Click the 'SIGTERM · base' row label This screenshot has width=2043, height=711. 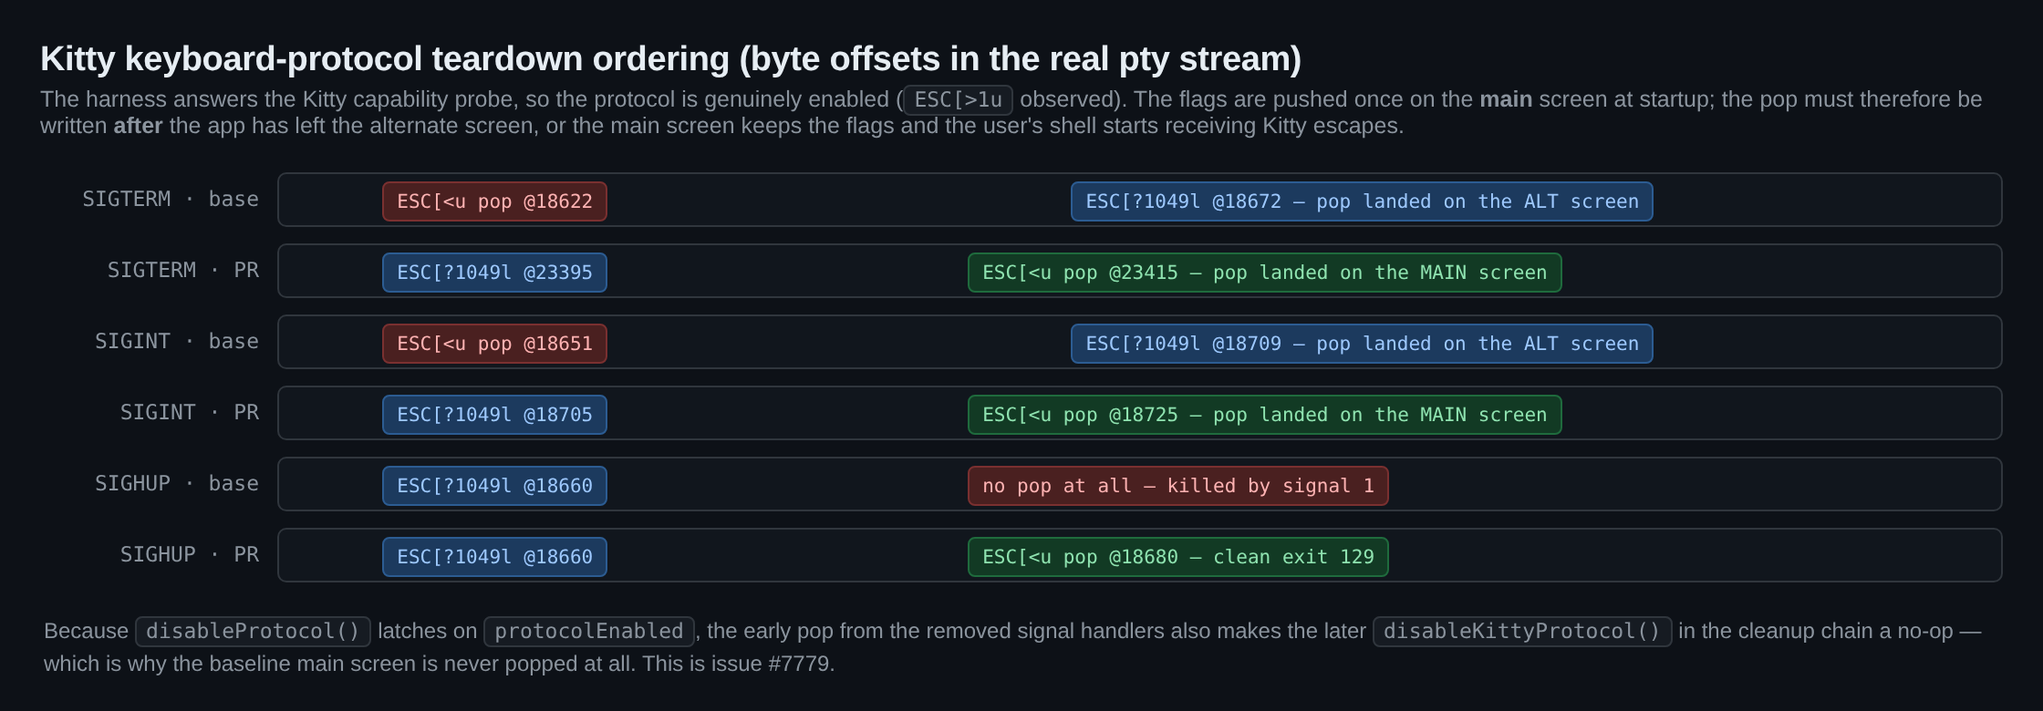click(171, 200)
